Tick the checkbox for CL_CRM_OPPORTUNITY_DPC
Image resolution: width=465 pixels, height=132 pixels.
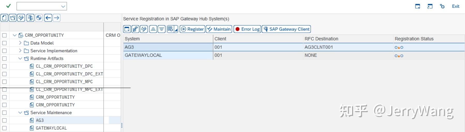click(4, 66)
